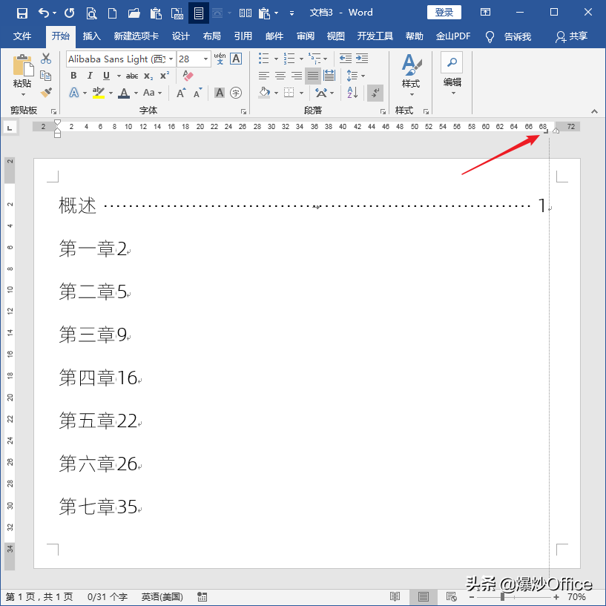
Task: Apply distributed alignment
Action: [329, 76]
